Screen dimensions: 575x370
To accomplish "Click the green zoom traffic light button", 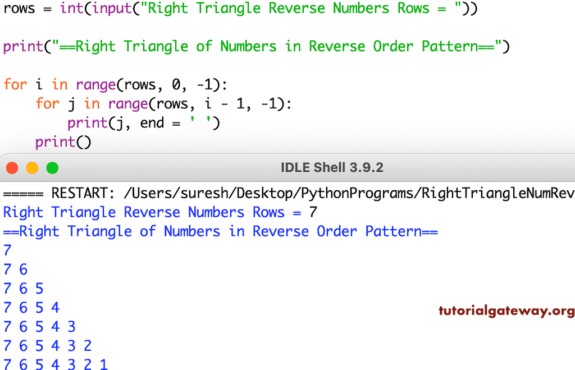I will (x=52, y=167).
